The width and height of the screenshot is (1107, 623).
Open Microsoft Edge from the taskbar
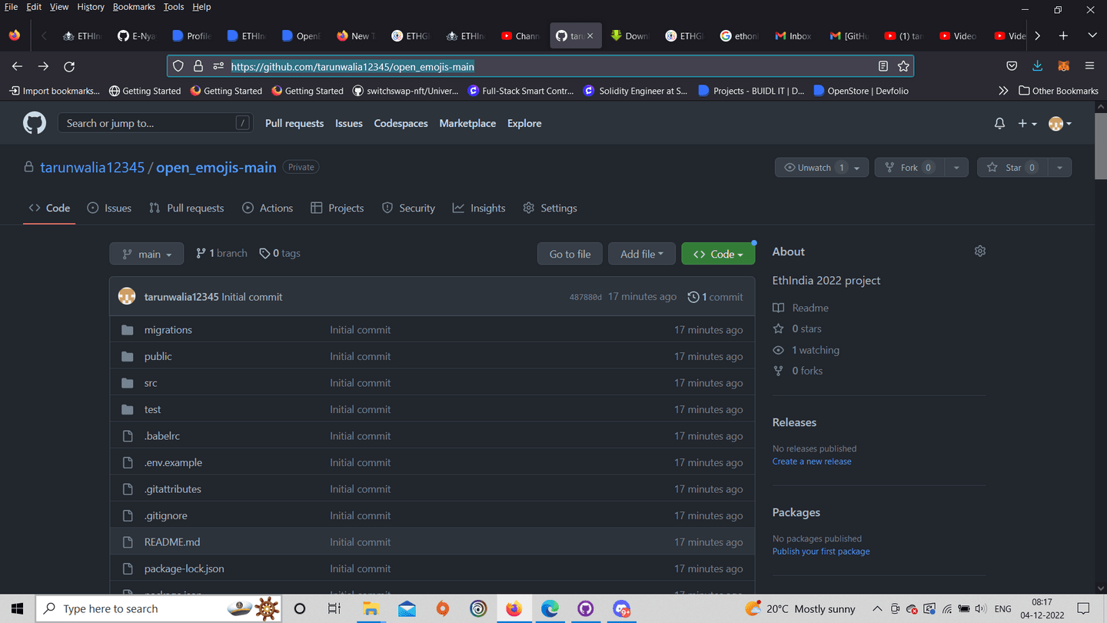point(550,608)
